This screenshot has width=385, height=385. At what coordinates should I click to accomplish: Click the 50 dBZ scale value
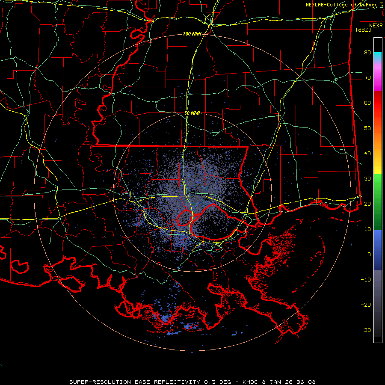(367, 128)
